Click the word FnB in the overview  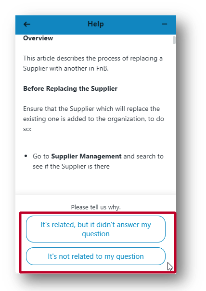[x=102, y=68]
